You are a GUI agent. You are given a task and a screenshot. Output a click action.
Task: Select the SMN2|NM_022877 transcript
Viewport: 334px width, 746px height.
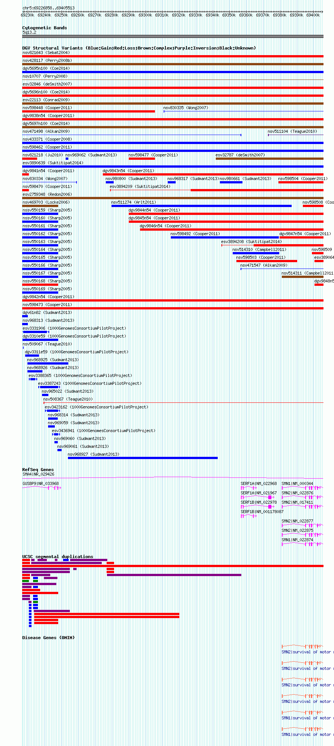pyautogui.click(x=302, y=525)
